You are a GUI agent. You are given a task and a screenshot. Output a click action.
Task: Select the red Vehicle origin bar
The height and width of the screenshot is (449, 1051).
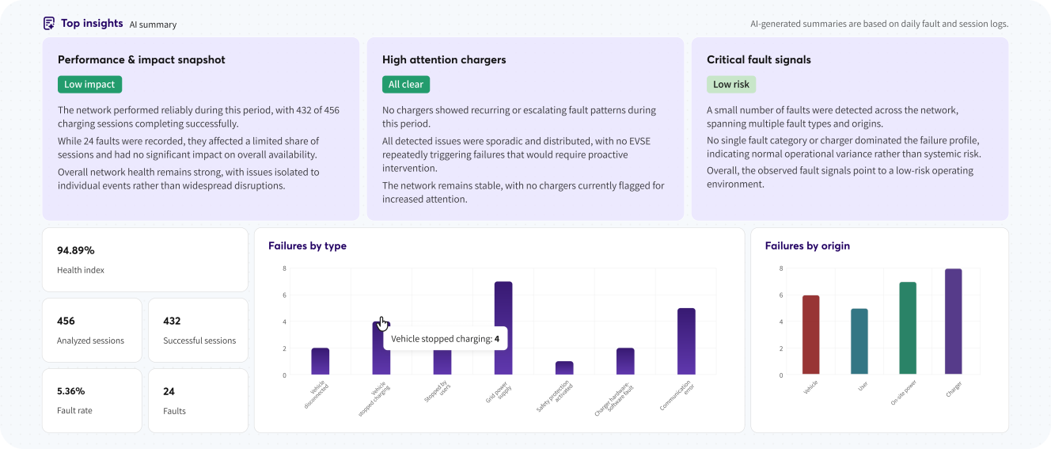pyautogui.click(x=810, y=335)
